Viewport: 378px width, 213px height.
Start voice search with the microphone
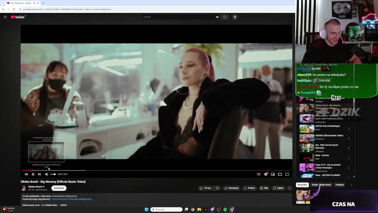235,17
